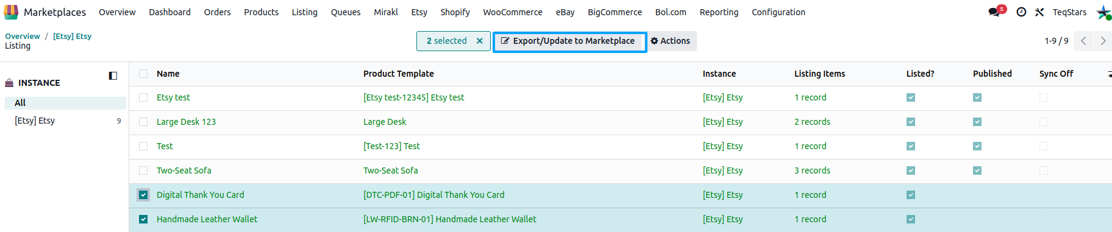This screenshot has width=1112, height=232.
Task: Toggle the side panel collapse icon
Action: coord(113,76)
